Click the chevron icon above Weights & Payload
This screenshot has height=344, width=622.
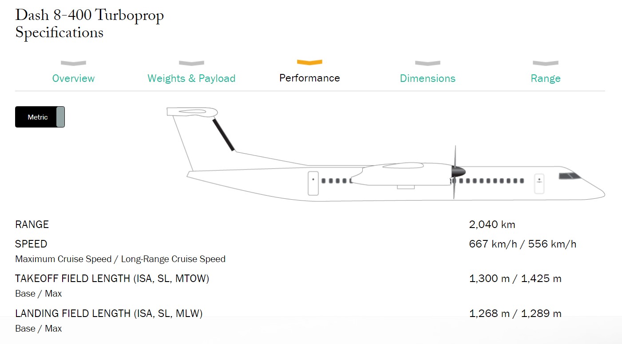191,63
